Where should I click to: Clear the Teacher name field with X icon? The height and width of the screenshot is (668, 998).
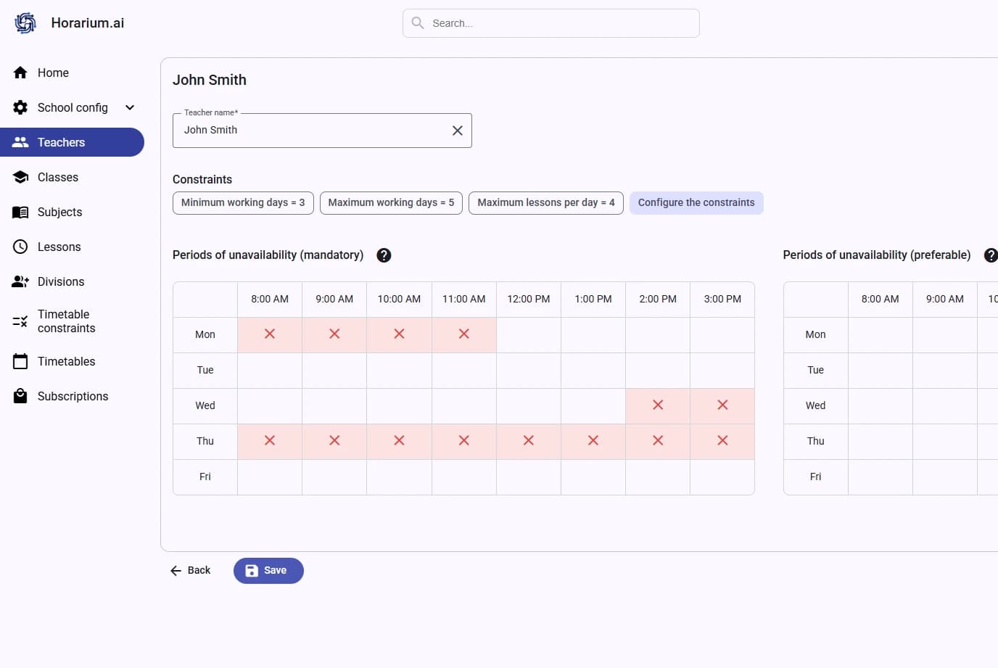coord(457,131)
